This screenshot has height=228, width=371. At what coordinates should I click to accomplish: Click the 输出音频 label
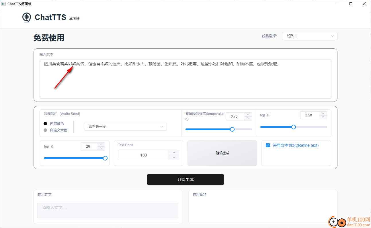200,195
